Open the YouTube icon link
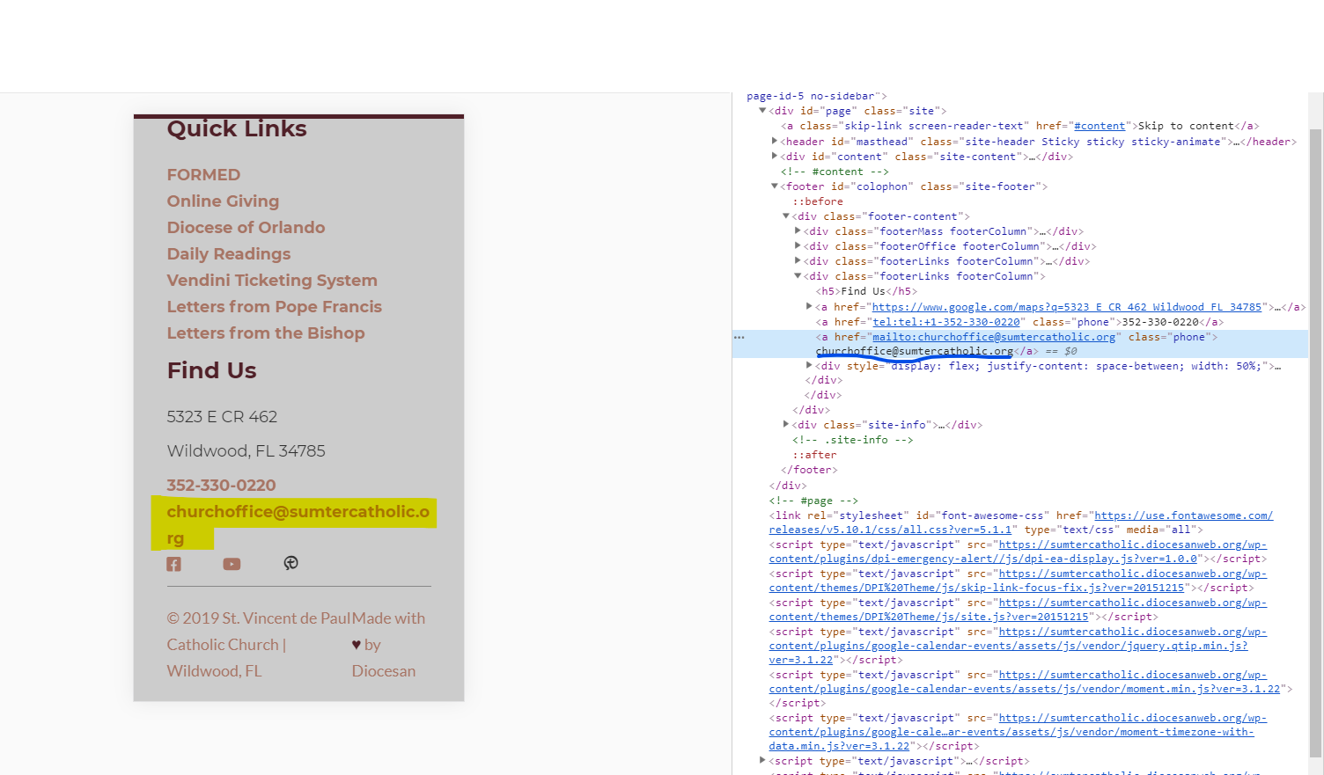The image size is (1324, 775). point(232,564)
